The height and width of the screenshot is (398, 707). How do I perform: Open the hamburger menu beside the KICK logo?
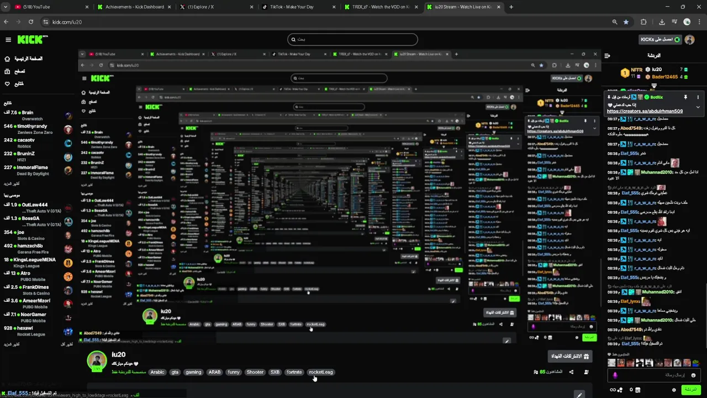coord(8,40)
